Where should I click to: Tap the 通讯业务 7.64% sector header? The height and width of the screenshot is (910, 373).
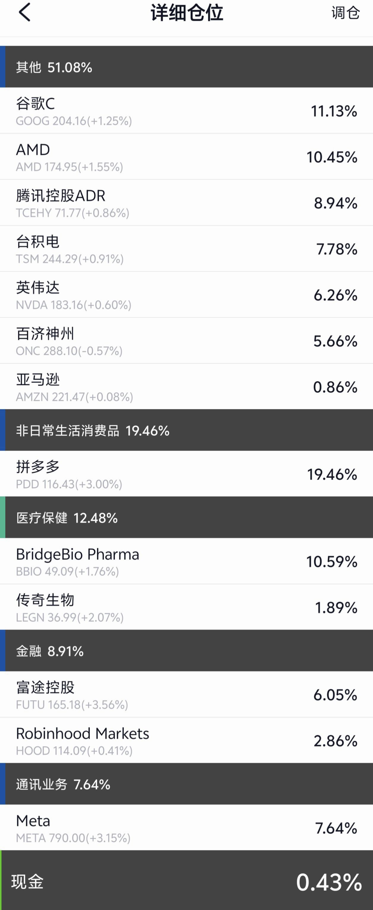[x=186, y=784]
